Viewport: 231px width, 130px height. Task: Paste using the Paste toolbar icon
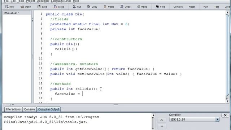[x=109, y=7]
